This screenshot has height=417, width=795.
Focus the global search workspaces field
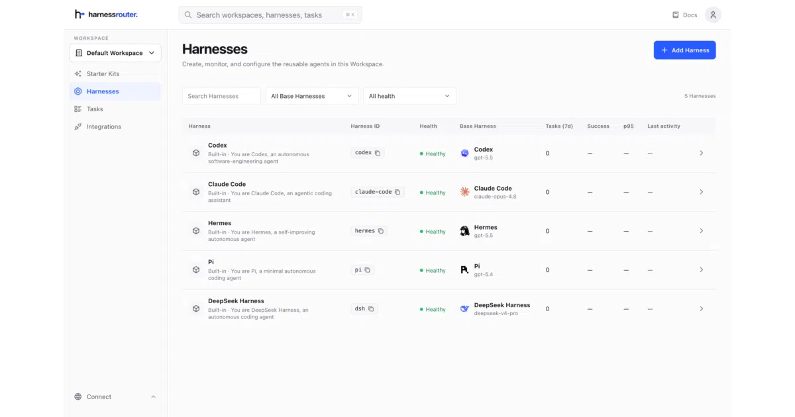tap(270, 15)
